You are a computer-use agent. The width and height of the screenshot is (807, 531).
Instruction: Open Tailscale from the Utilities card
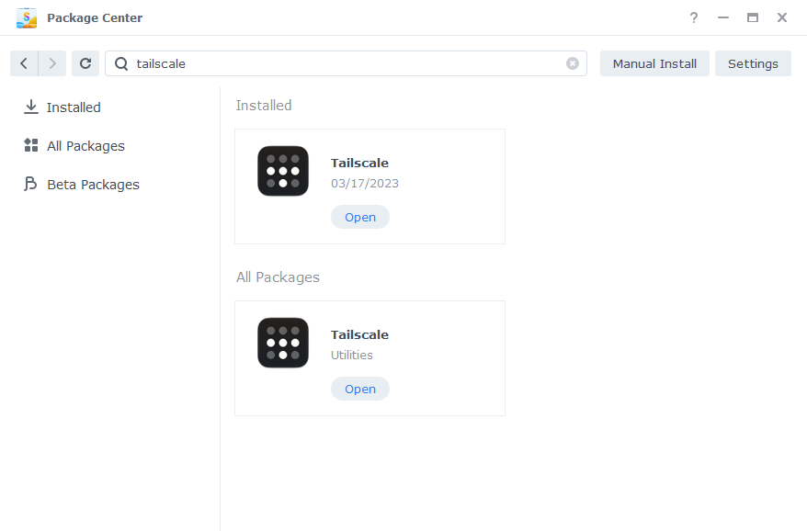[360, 389]
